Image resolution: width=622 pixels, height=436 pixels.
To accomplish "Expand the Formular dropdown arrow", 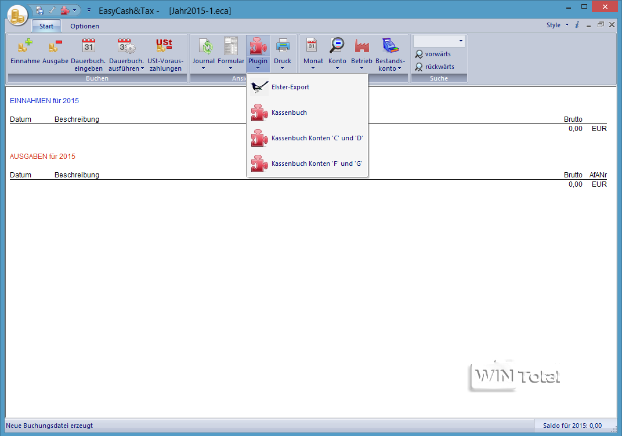I will click(230, 68).
